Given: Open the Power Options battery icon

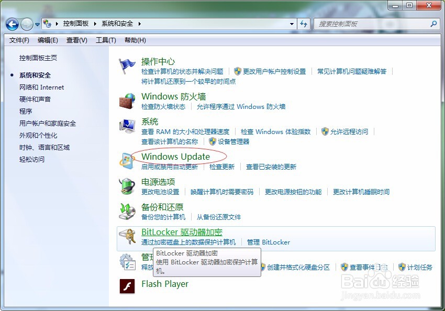Looking at the screenshot, I should pos(127,186).
